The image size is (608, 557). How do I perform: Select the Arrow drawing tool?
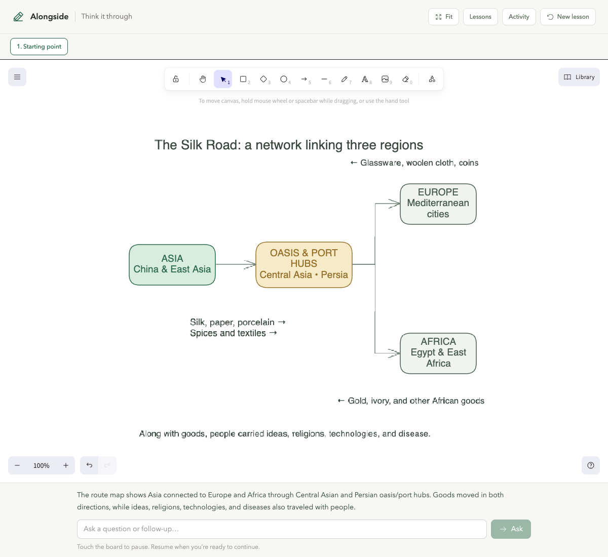pos(304,79)
